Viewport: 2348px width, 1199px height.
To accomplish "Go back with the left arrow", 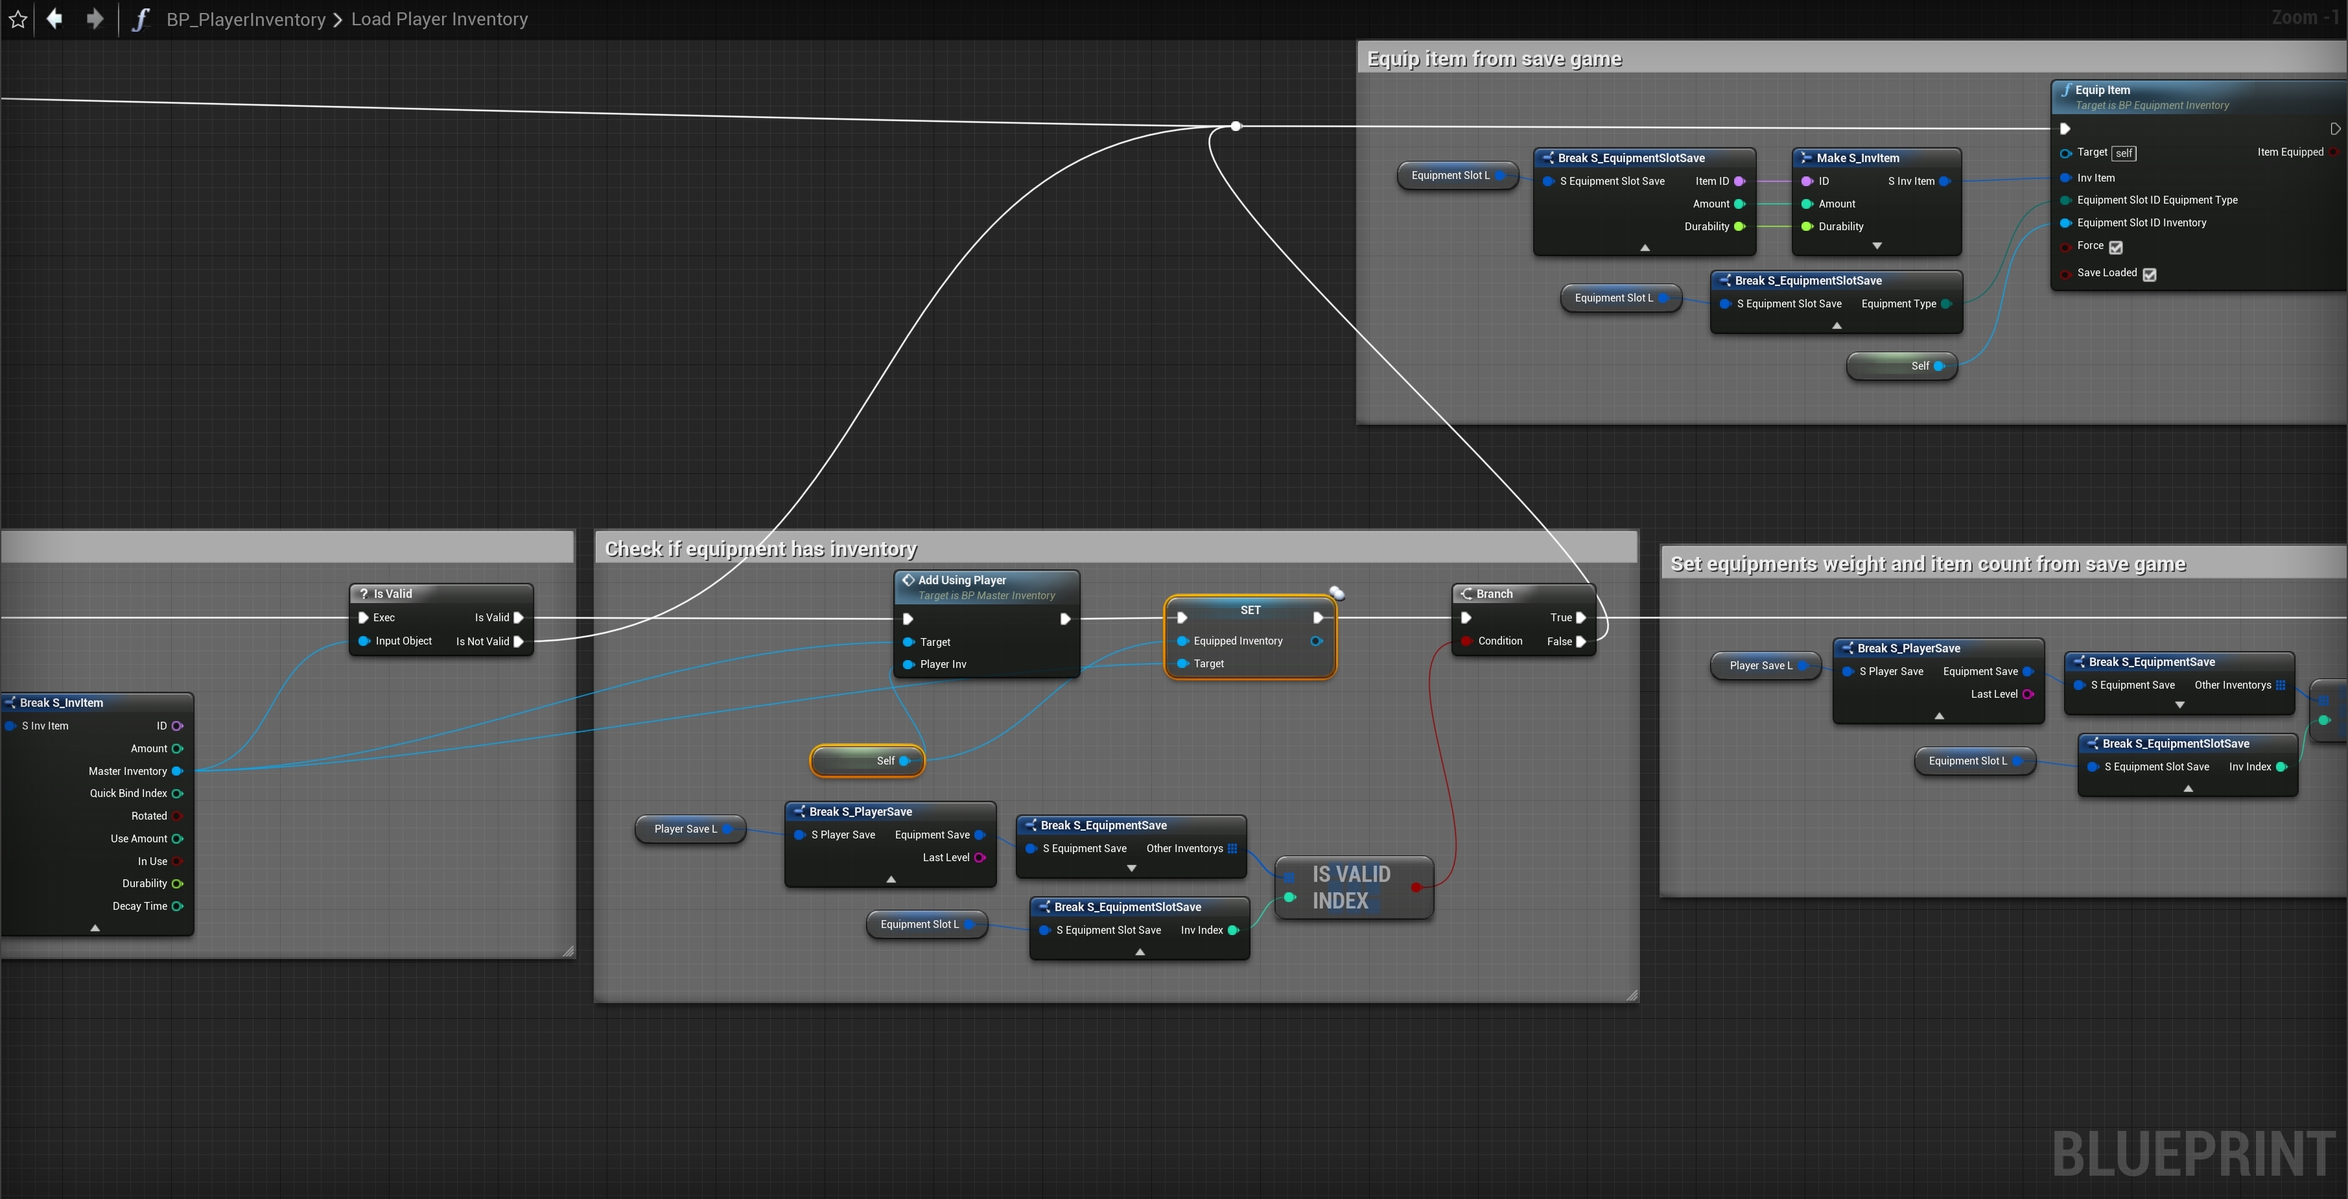I will 54,19.
